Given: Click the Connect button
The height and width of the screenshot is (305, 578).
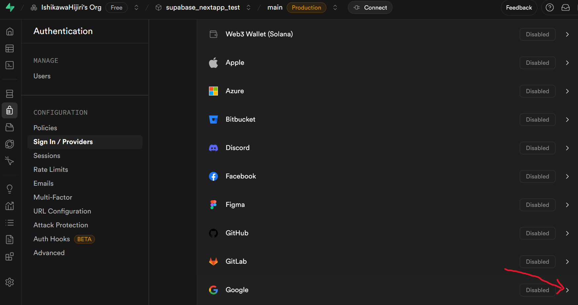Looking at the screenshot, I should 370,8.
